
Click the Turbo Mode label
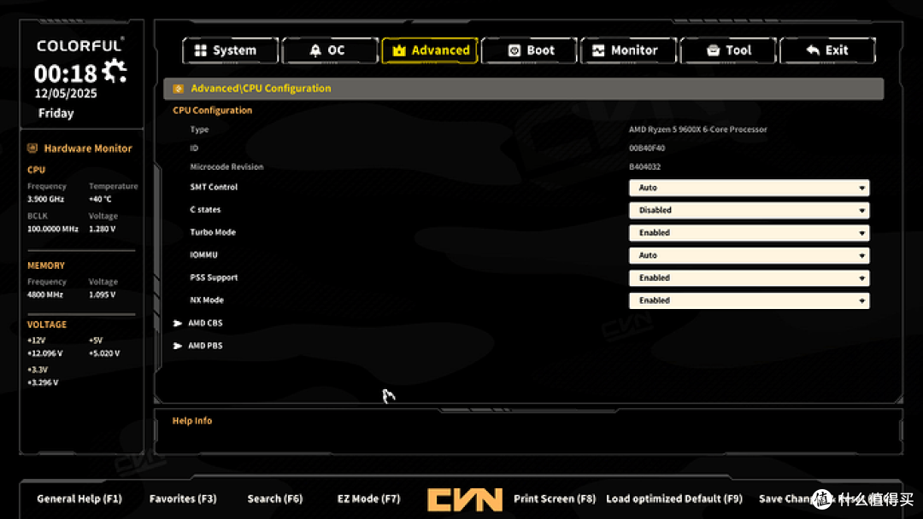point(213,232)
